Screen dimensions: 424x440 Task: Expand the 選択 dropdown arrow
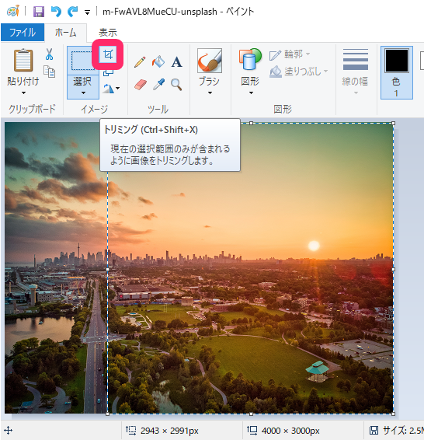tap(83, 93)
